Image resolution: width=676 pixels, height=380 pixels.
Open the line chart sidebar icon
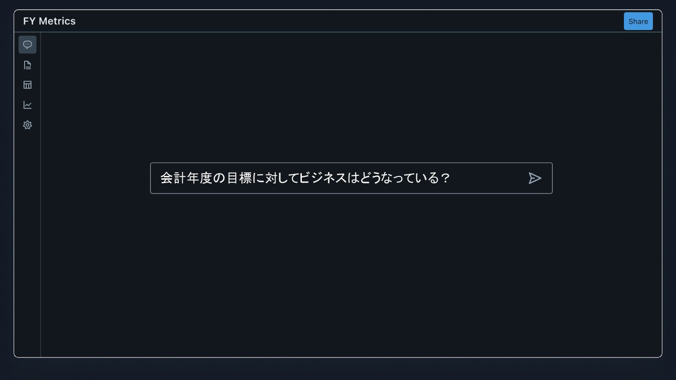pyautogui.click(x=27, y=105)
